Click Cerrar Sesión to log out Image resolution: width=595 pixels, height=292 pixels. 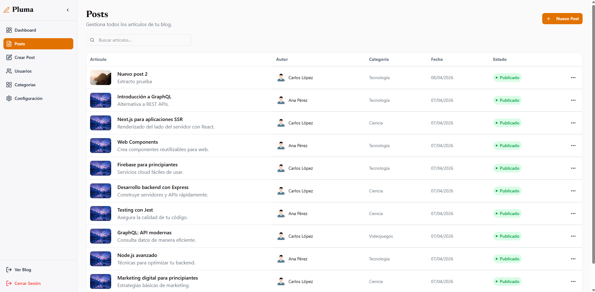click(x=38, y=283)
